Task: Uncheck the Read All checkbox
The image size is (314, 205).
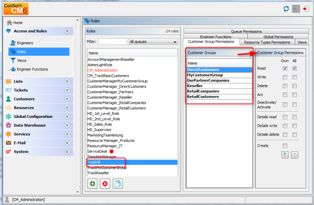Action: click(x=294, y=68)
